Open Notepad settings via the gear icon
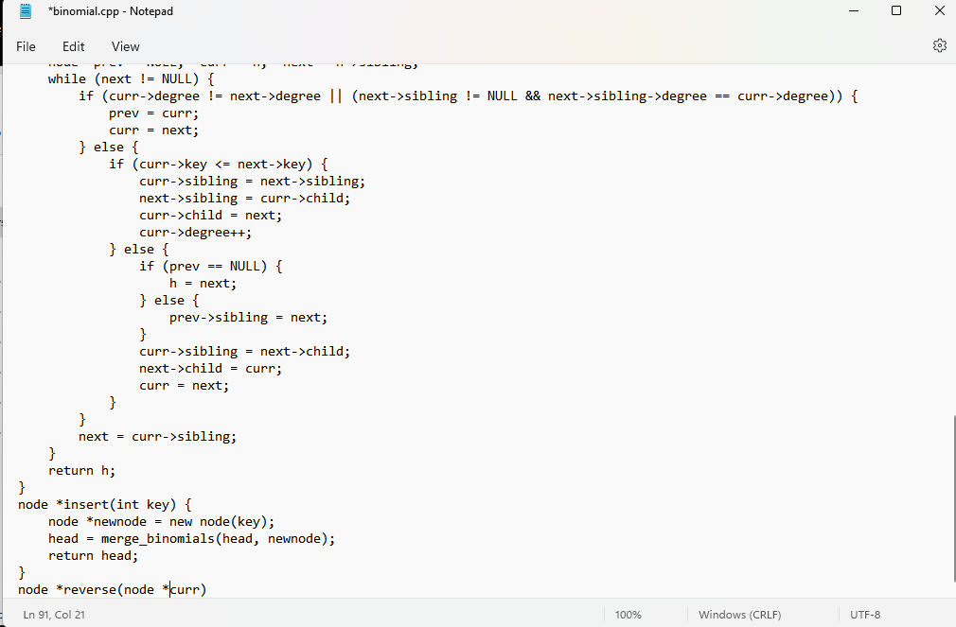The height and width of the screenshot is (627, 956). [x=939, y=44]
